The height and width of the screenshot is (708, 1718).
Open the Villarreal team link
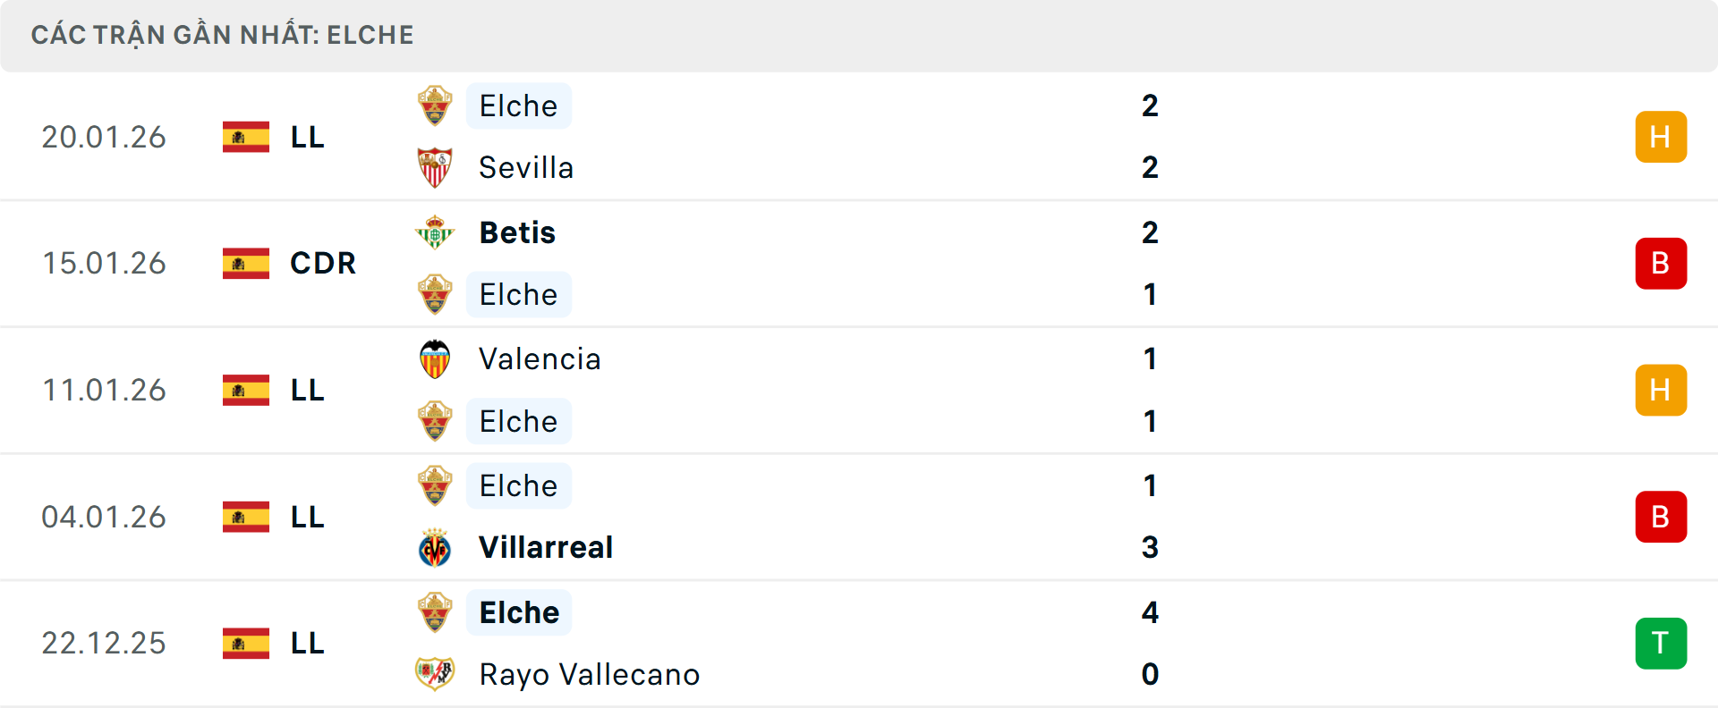(546, 548)
